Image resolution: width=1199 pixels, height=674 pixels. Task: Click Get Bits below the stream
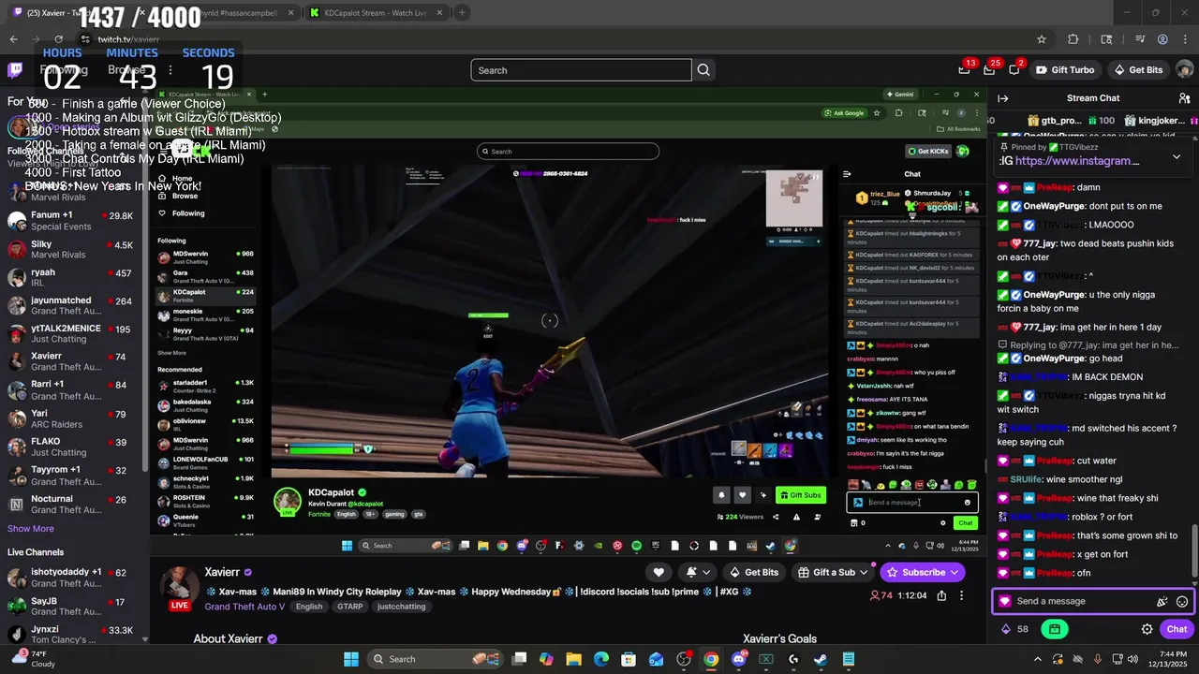754,572
